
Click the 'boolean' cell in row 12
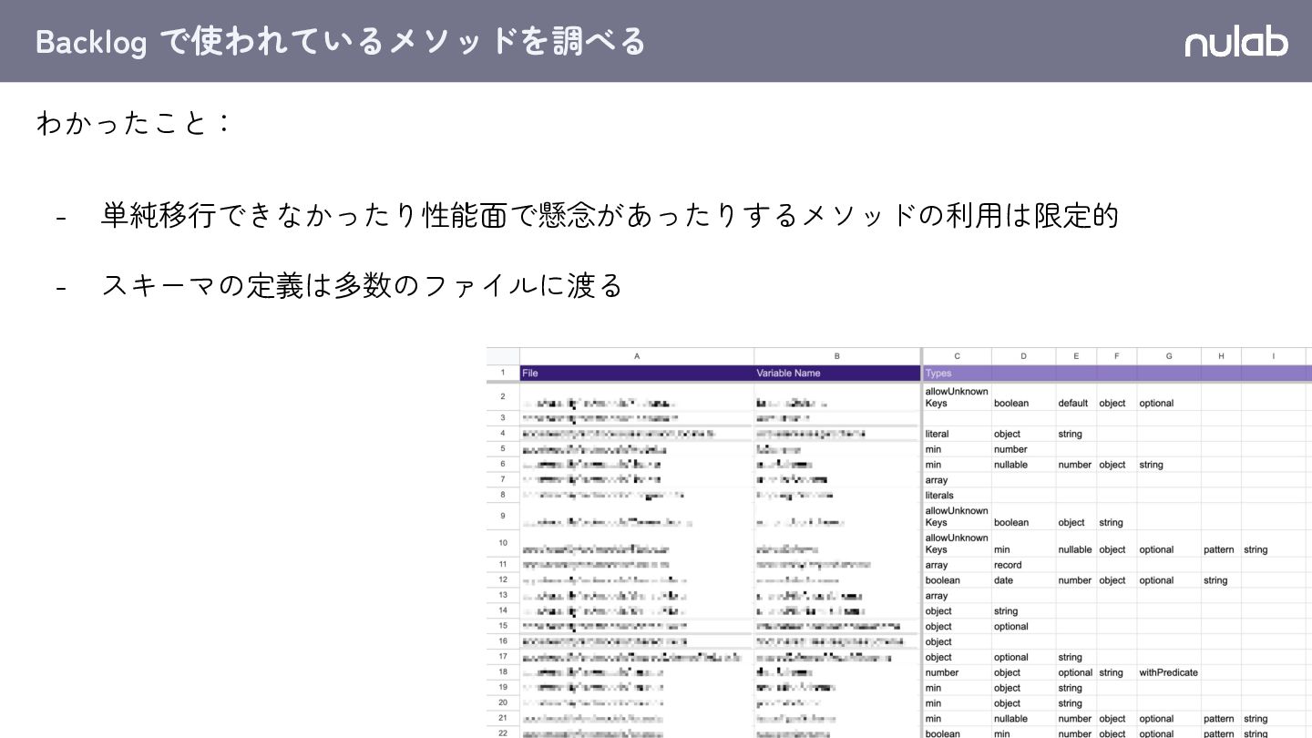point(957,580)
